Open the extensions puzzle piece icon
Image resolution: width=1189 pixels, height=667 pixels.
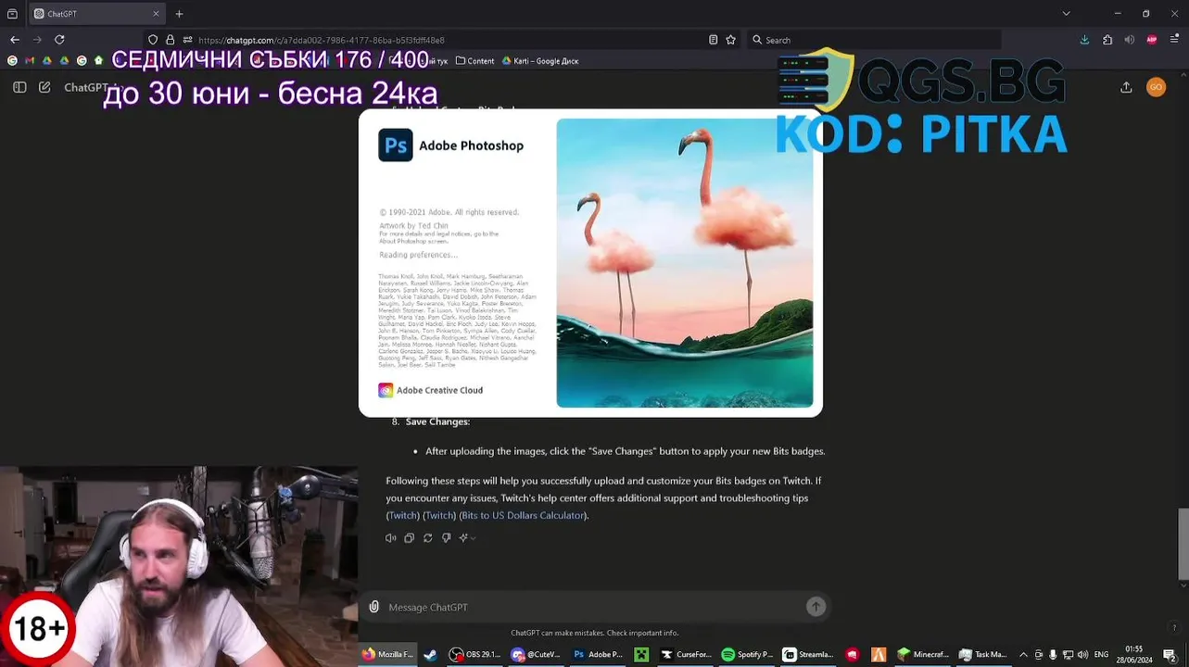click(x=1107, y=40)
